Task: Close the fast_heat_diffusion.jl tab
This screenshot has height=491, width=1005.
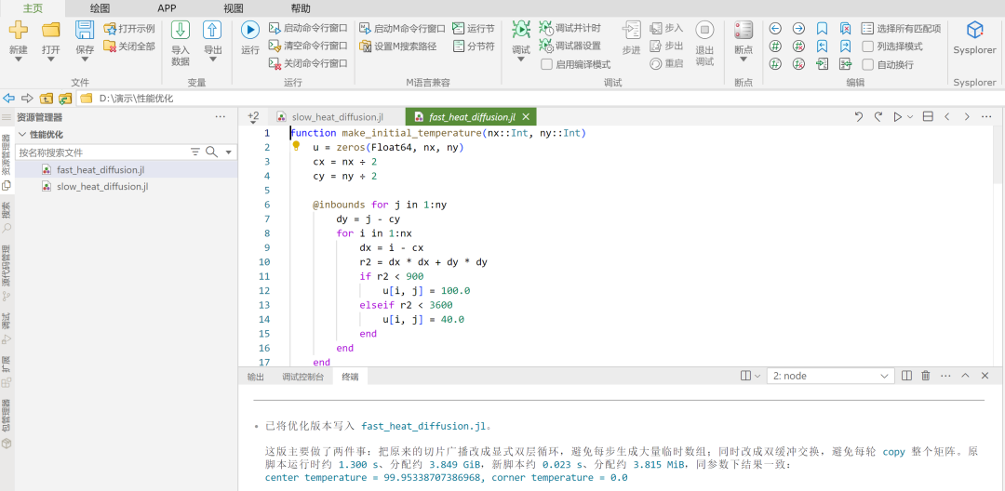Action: 526,116
